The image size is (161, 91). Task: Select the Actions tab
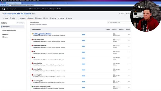coord(30,18)
